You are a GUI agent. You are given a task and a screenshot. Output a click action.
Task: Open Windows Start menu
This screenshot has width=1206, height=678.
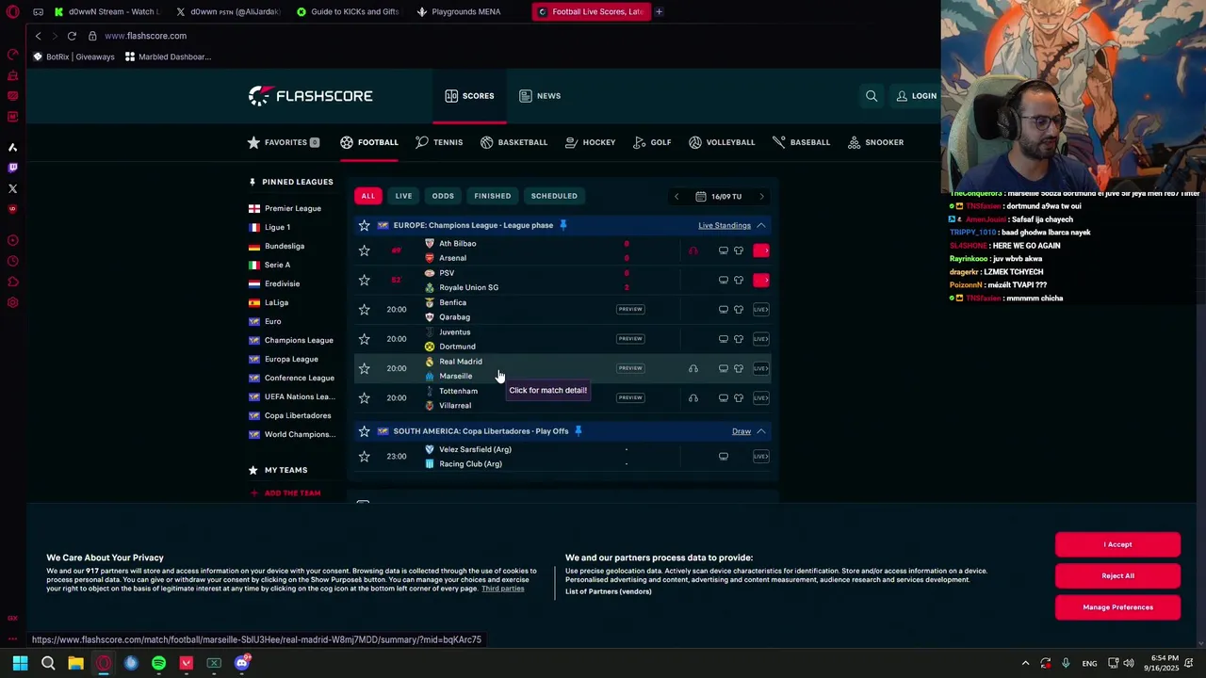click(20, 663)
